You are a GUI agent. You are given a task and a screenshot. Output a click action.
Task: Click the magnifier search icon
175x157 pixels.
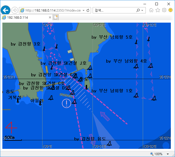click(138, 11)
